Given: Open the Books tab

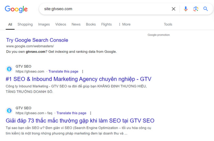Looking at the screenshot, I should [91, 24].
